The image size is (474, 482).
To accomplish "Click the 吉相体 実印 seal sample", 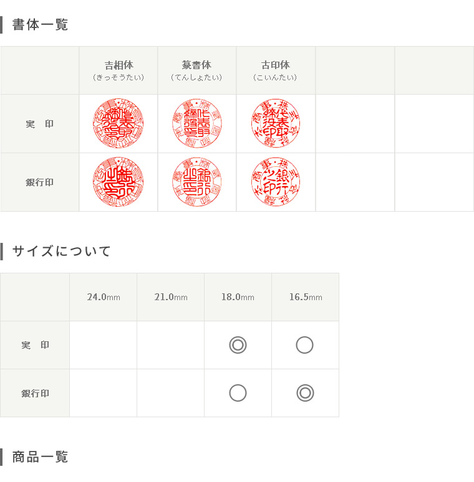I will [x=119, y=123].
